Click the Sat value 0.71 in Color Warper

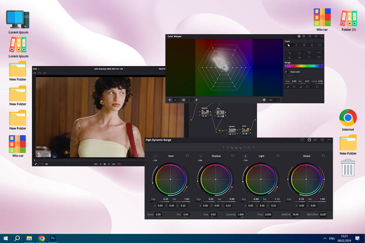click(307, 81)
